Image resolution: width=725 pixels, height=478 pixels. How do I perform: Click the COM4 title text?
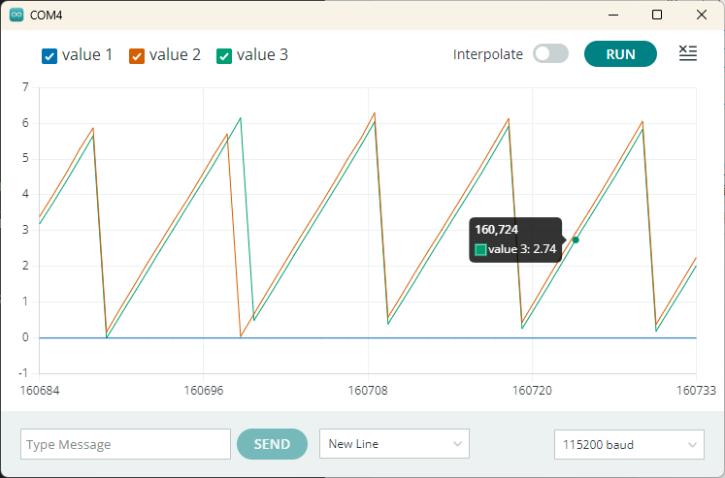pos(44,15)
